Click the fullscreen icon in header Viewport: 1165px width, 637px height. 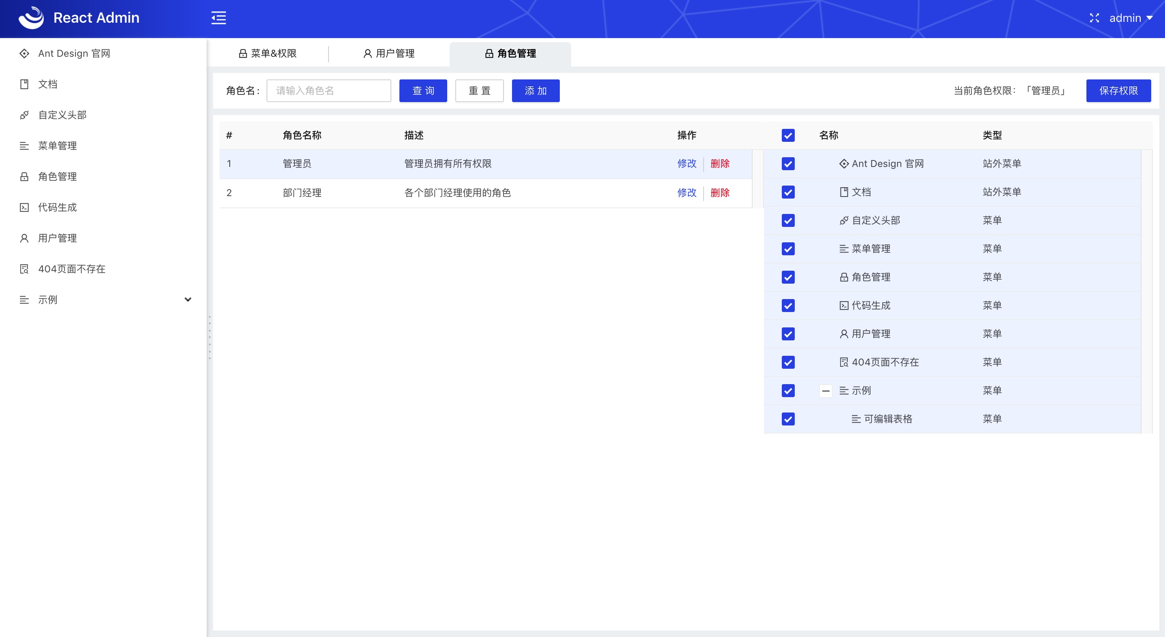point(1094,18)
